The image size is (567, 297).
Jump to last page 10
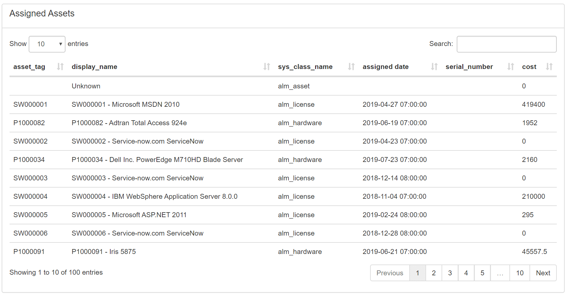point(520,273)
